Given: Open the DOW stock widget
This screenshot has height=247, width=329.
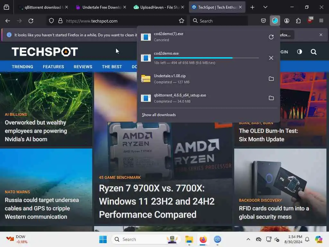Looking at the screenshot, I should pyautogui.click(x=17, y=239).
